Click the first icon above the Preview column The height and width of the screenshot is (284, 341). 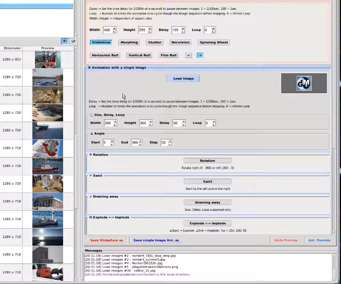pos(65,41)
